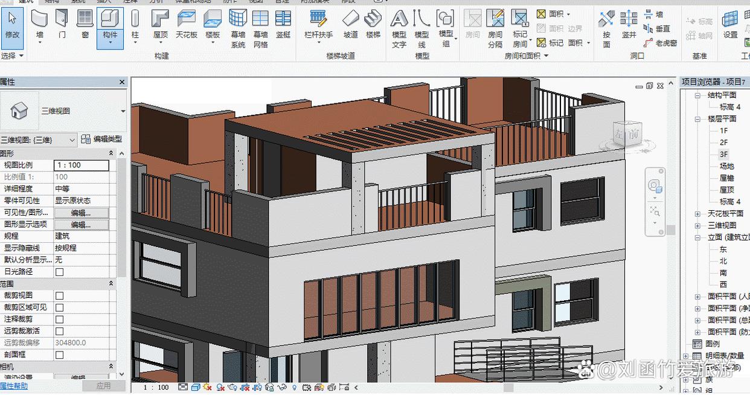Open the 东 elevation view

[x=723, y=249]
